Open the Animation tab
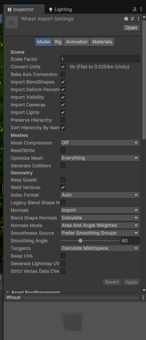The image size is (146, 340). tap(77, 42)
